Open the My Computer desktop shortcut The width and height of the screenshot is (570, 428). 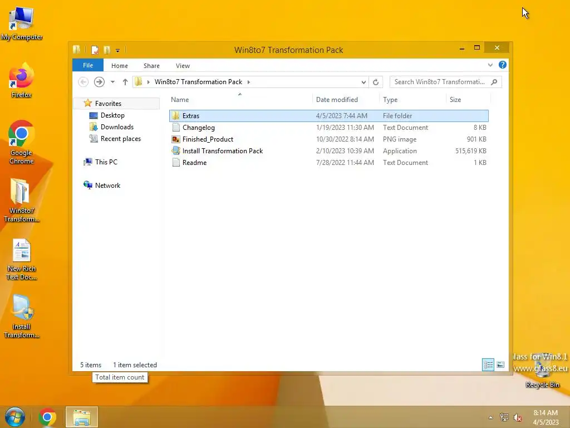tap(22, 23)
